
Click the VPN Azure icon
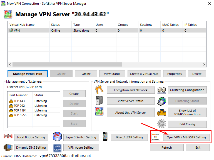point(57,148)
